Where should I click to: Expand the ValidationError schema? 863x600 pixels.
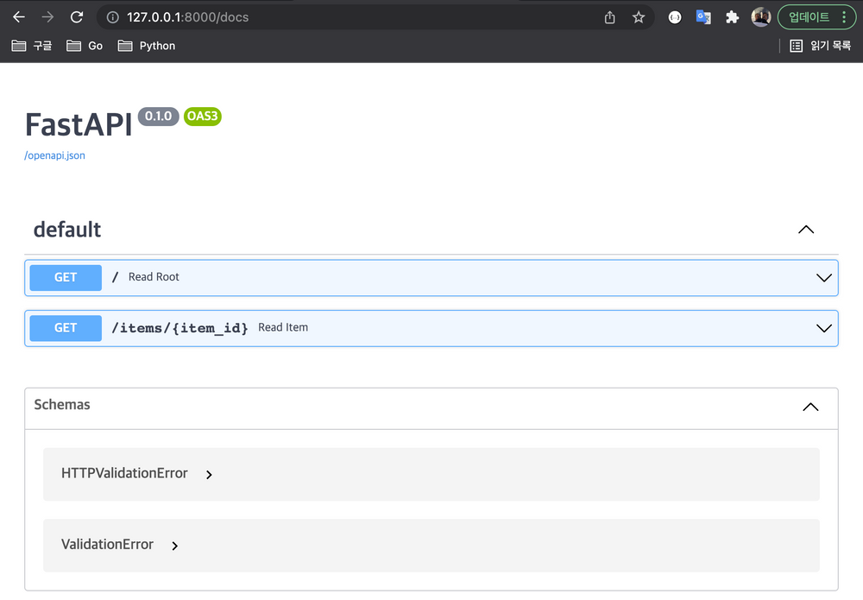pyautogui.click(x=175, y=546)
